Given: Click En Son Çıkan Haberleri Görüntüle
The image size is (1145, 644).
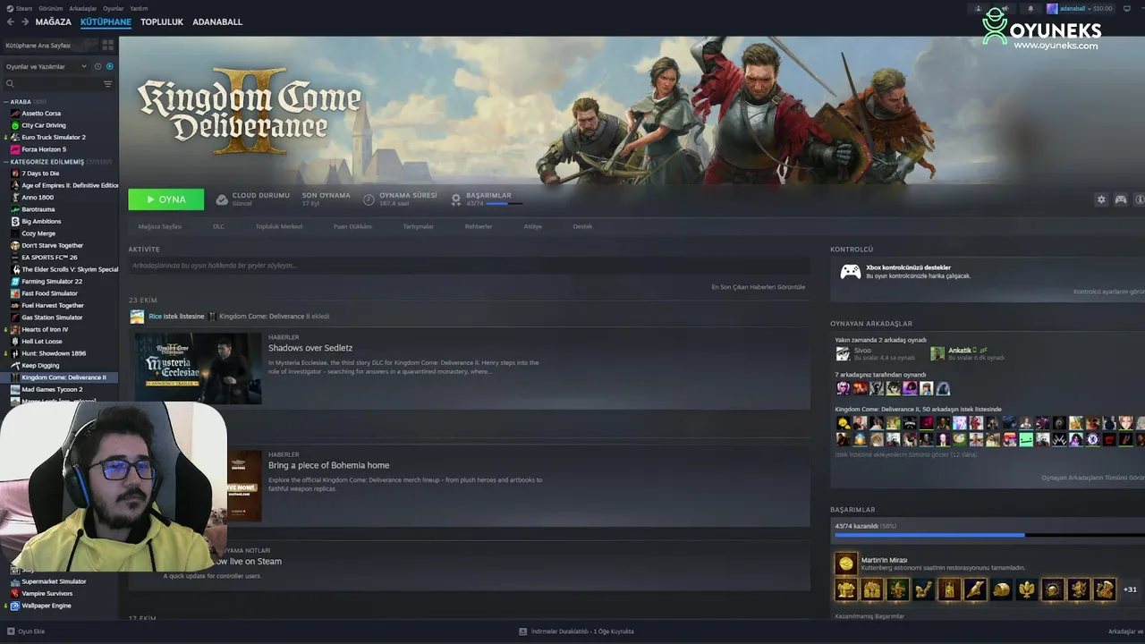Looking at the screenshot, I should 759,287.
